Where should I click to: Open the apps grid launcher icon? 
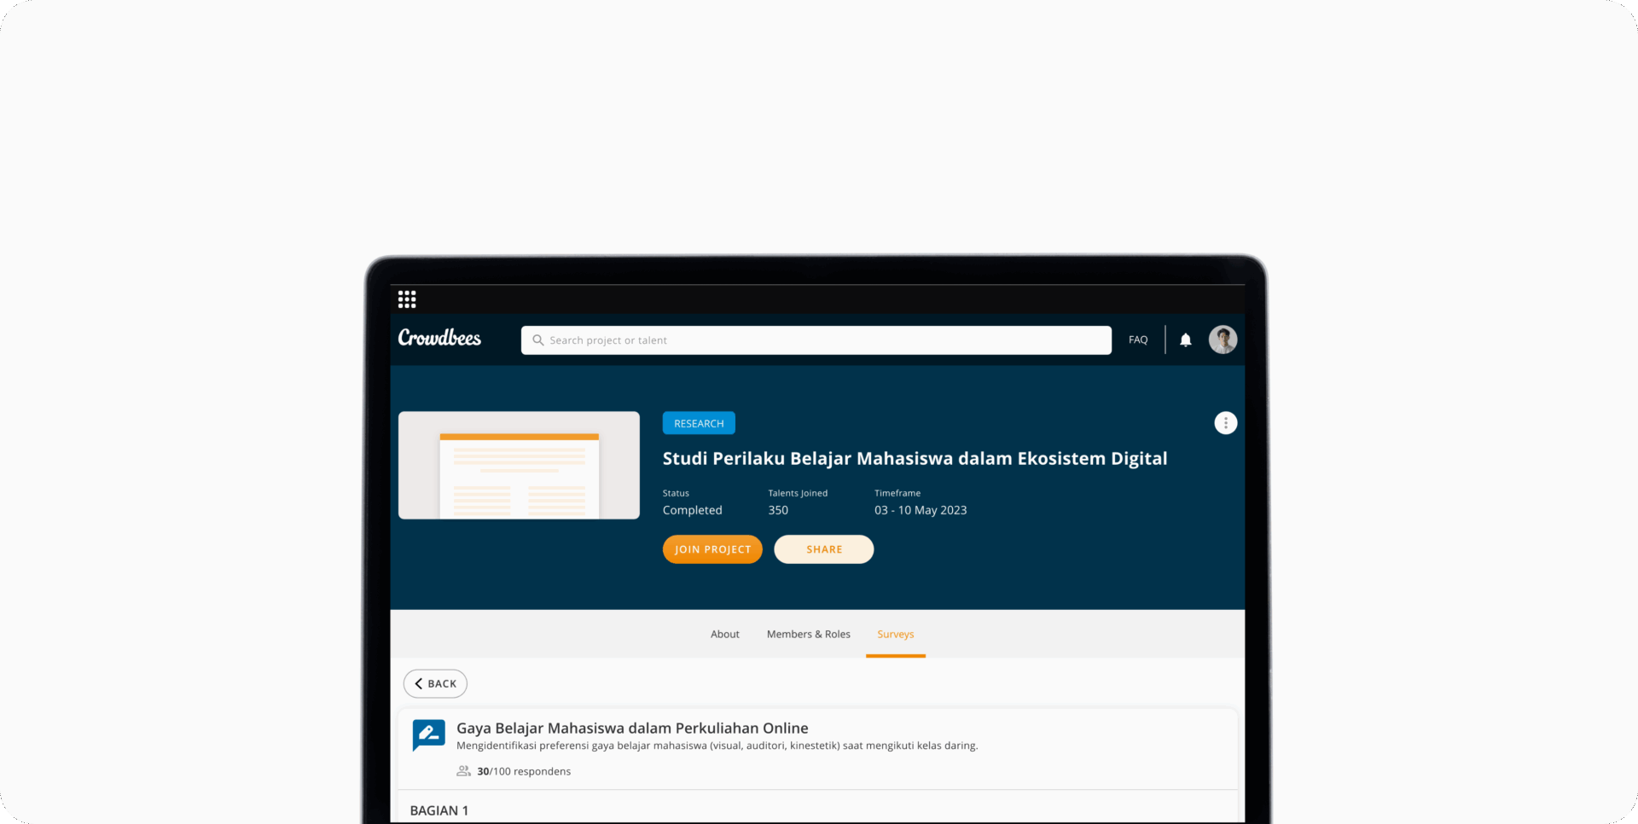tap(407, 299)
